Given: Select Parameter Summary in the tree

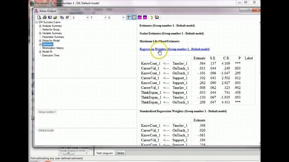Looking at the screenshot, I should 53,37.
